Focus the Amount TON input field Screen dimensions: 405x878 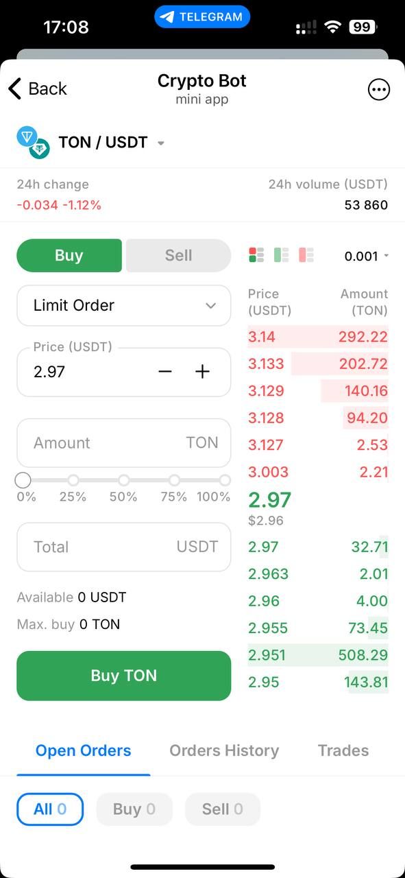(124, 443)
